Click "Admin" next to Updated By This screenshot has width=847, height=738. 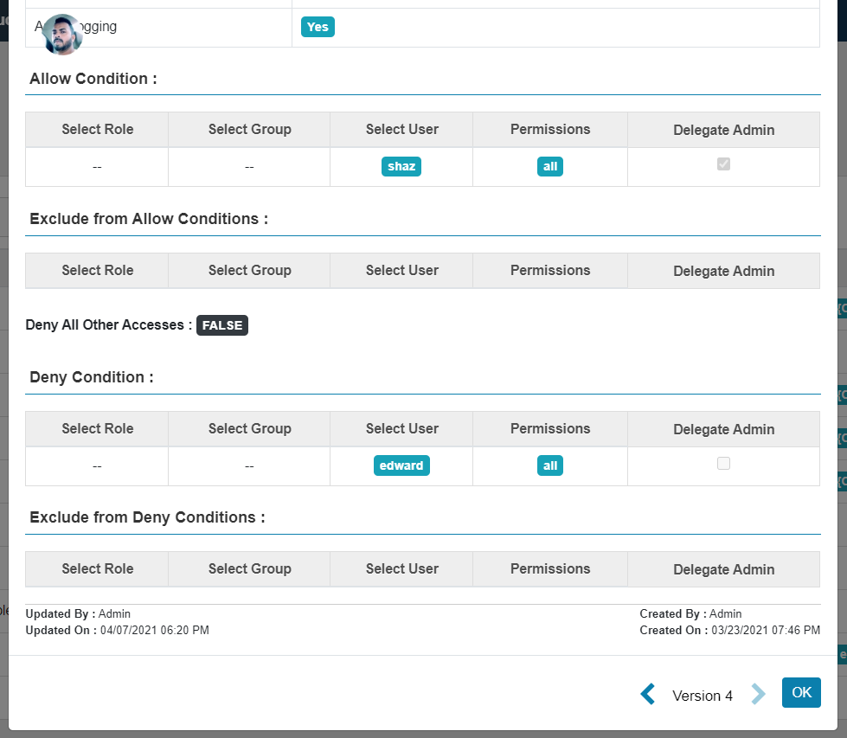coord(113,613)
